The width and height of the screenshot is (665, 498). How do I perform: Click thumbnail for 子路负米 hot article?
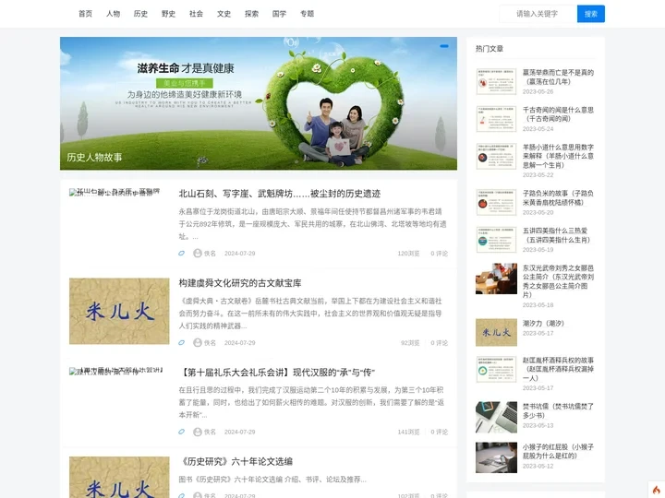click(x=496, y=202)
